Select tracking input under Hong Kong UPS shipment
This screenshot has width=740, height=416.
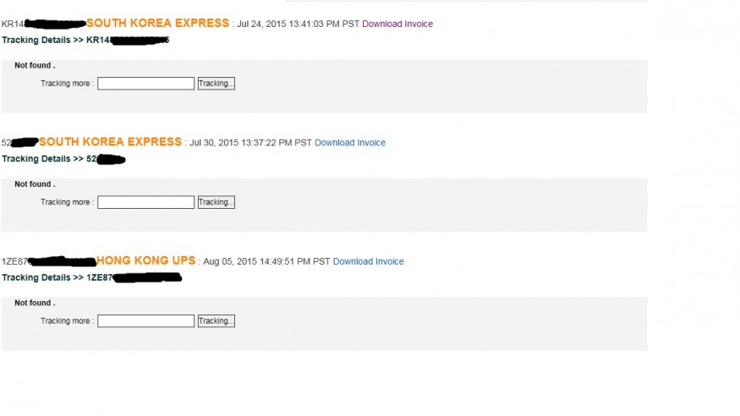pos(145,321)
